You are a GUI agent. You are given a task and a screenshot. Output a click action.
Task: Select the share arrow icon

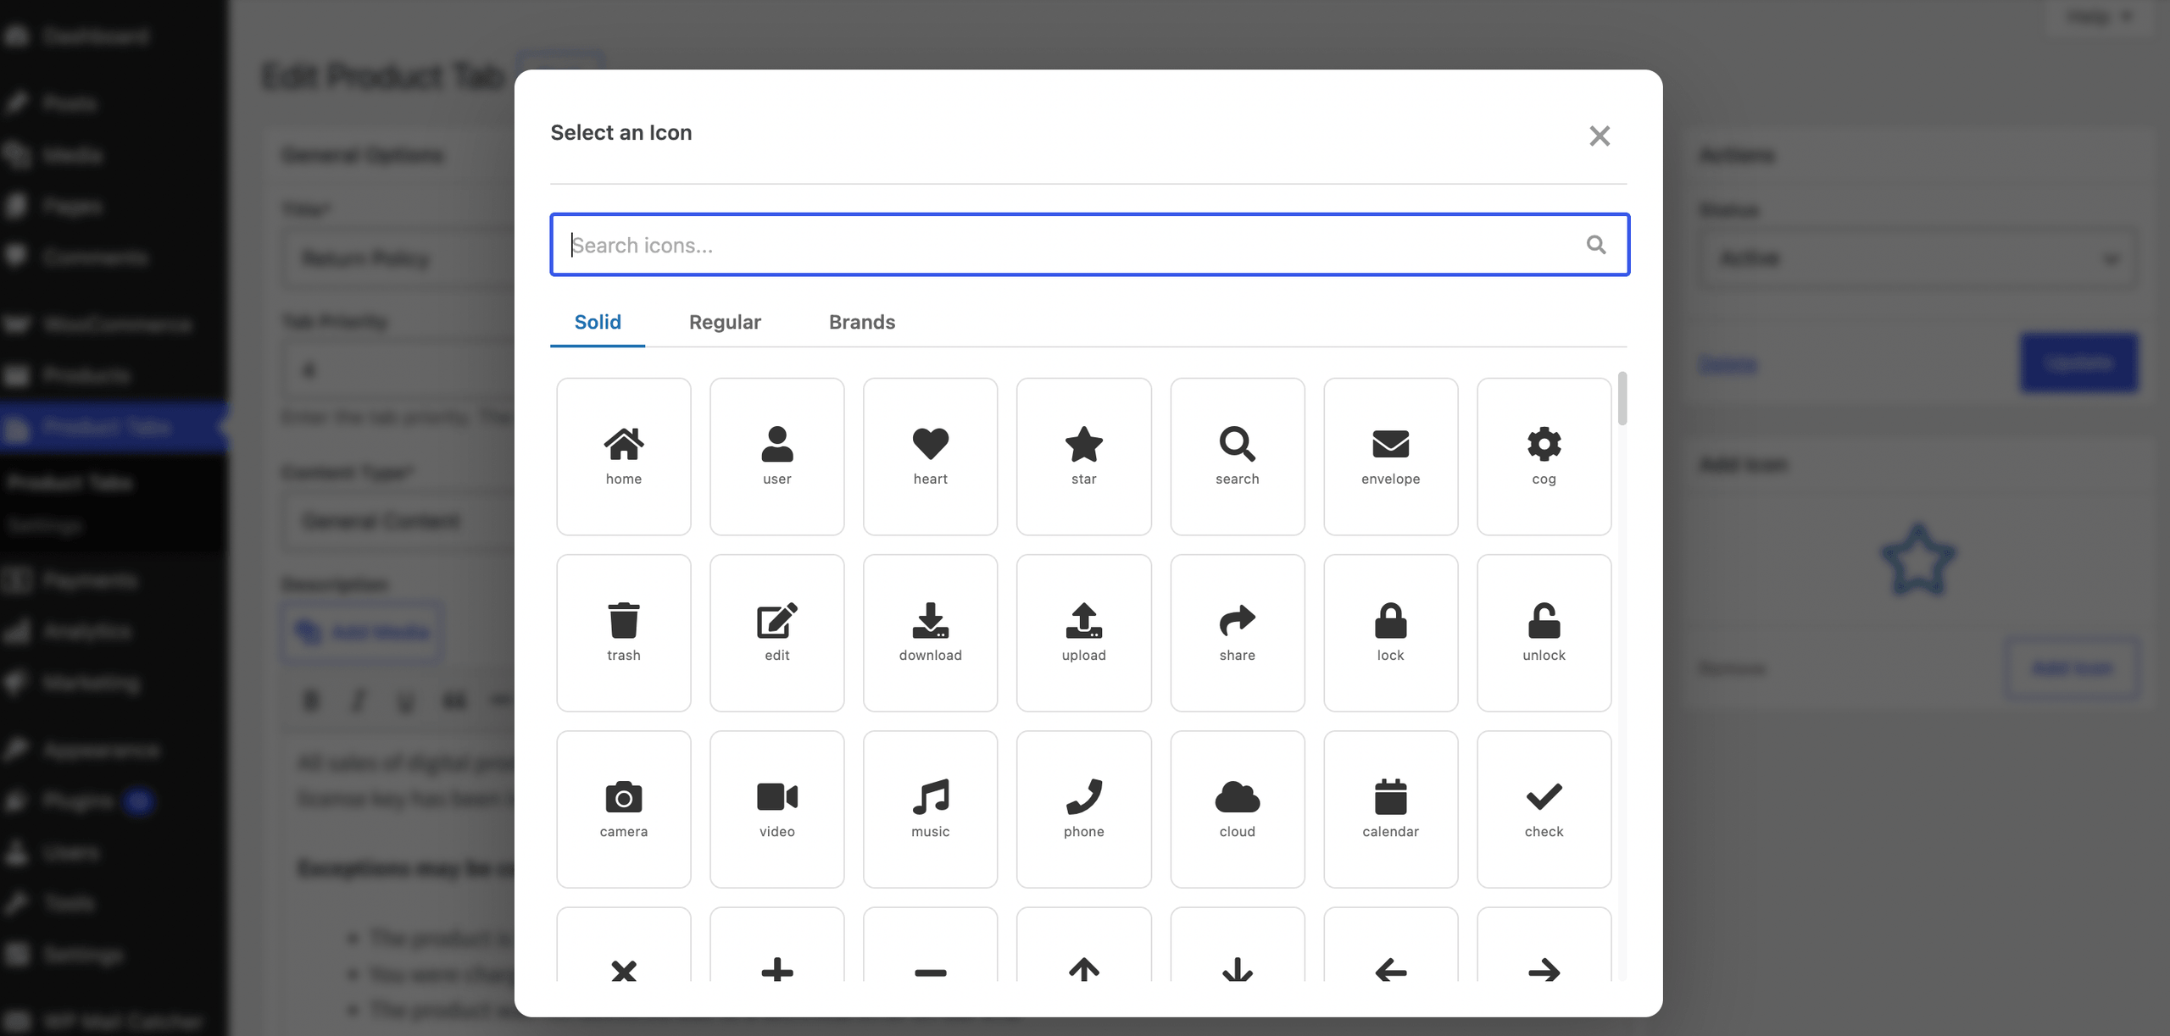click(1237, 633)
